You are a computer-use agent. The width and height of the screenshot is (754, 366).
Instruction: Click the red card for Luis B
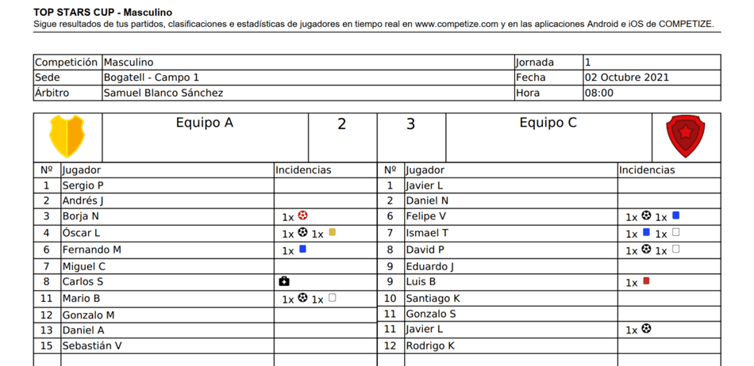pyautogui.click(x=646, y=281)
